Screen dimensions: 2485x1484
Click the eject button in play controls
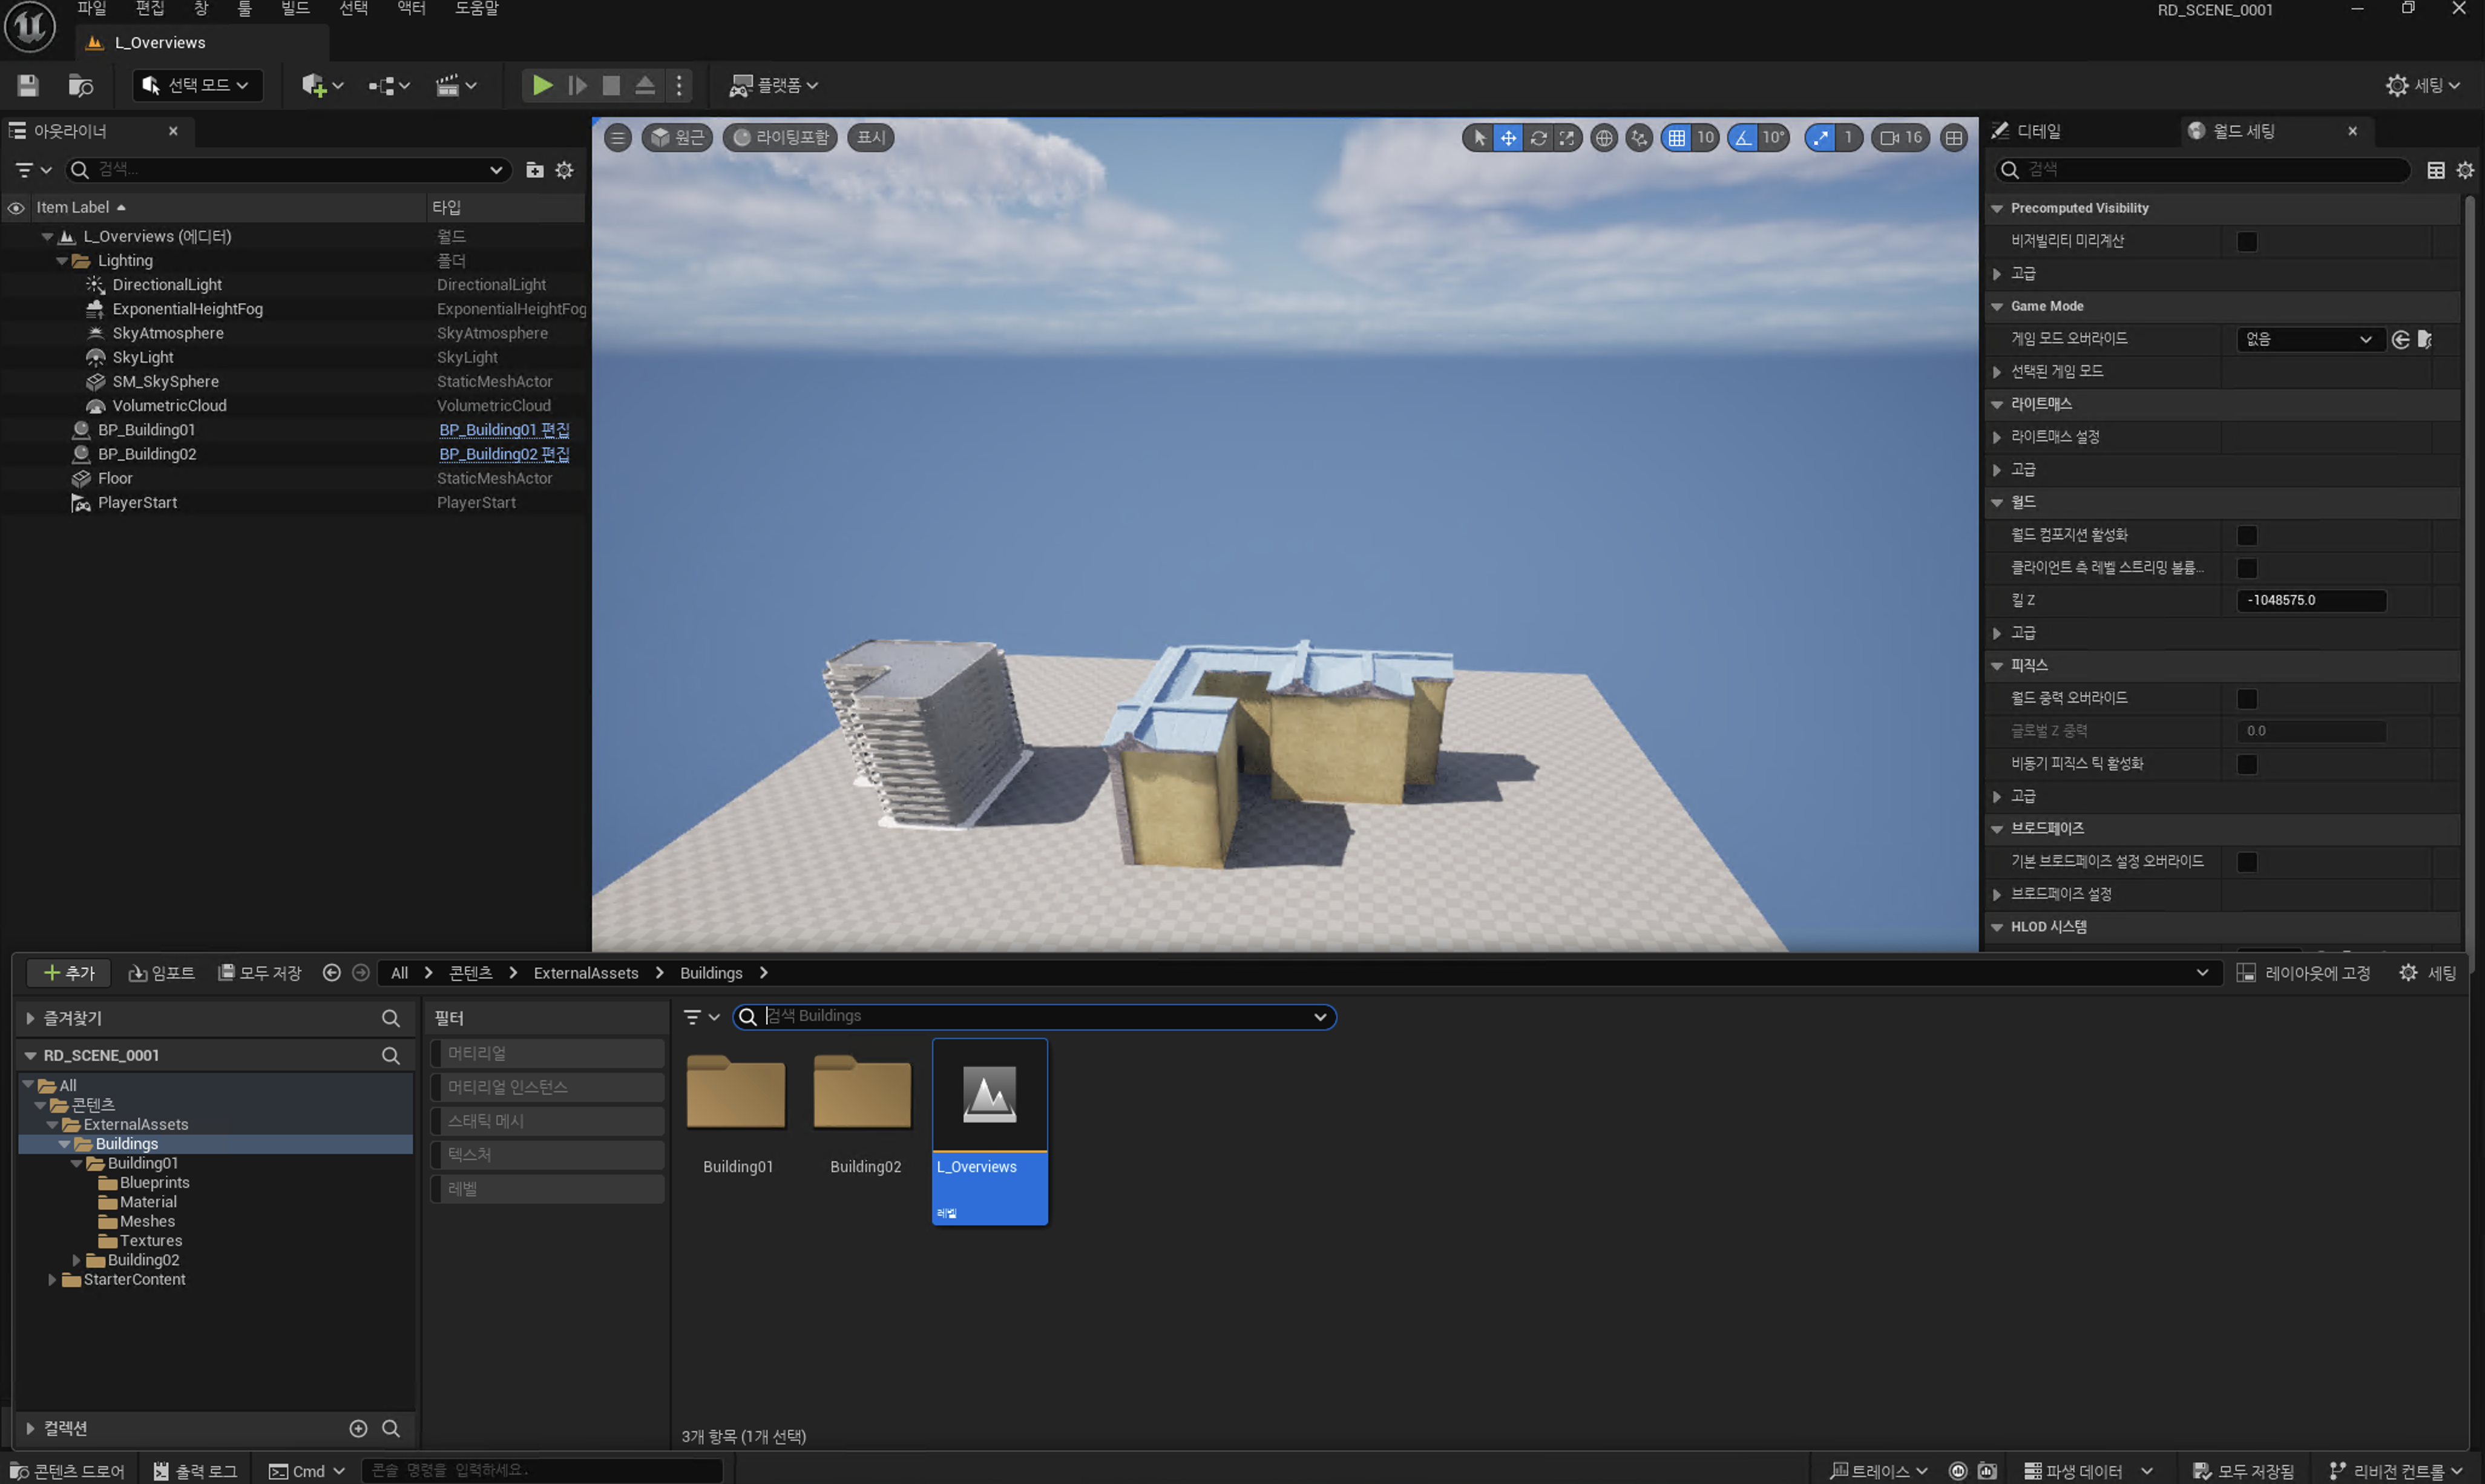point(645,85)
